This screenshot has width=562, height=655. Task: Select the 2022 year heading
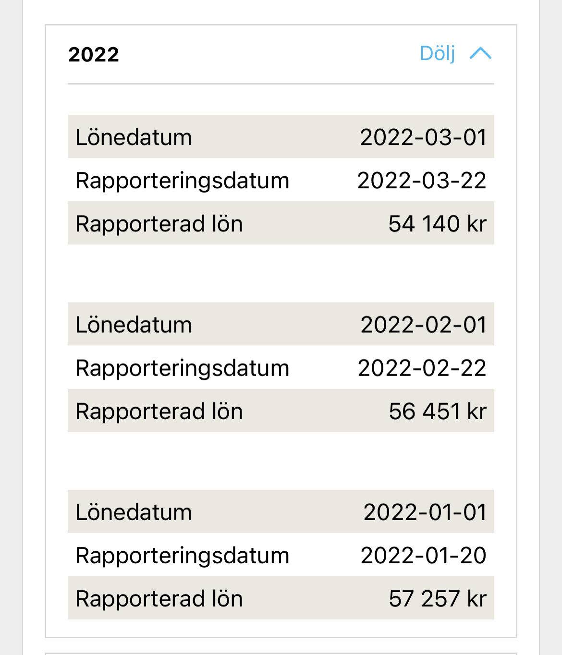coord(94,55)
